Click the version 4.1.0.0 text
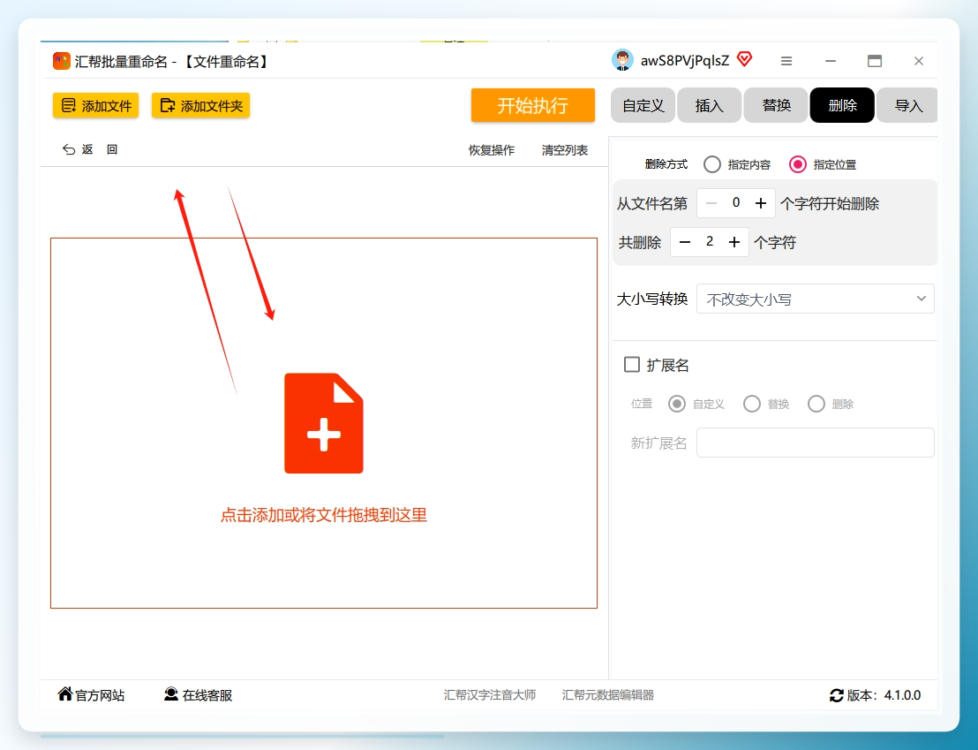978x750 pixels. click(902, 695)
